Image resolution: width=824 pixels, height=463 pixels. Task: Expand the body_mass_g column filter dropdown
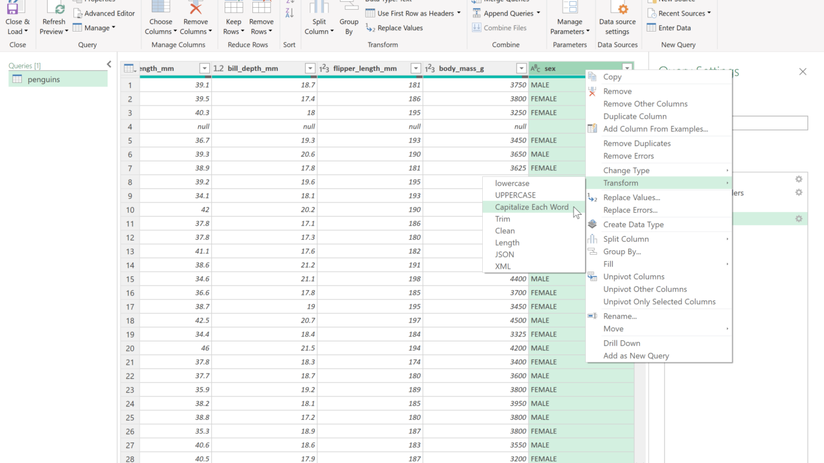tap(521, 68)
